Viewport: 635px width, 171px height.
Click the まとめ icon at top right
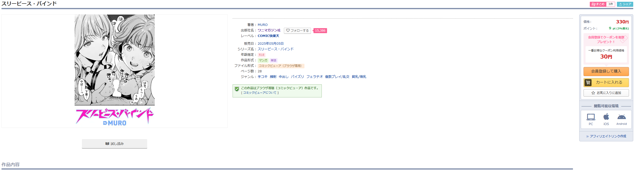[593, 4]
